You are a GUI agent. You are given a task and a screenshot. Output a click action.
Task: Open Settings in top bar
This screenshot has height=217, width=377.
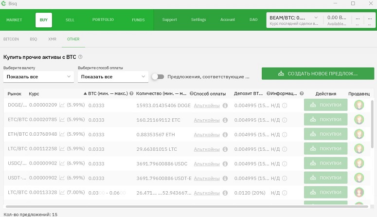point(198,20)
